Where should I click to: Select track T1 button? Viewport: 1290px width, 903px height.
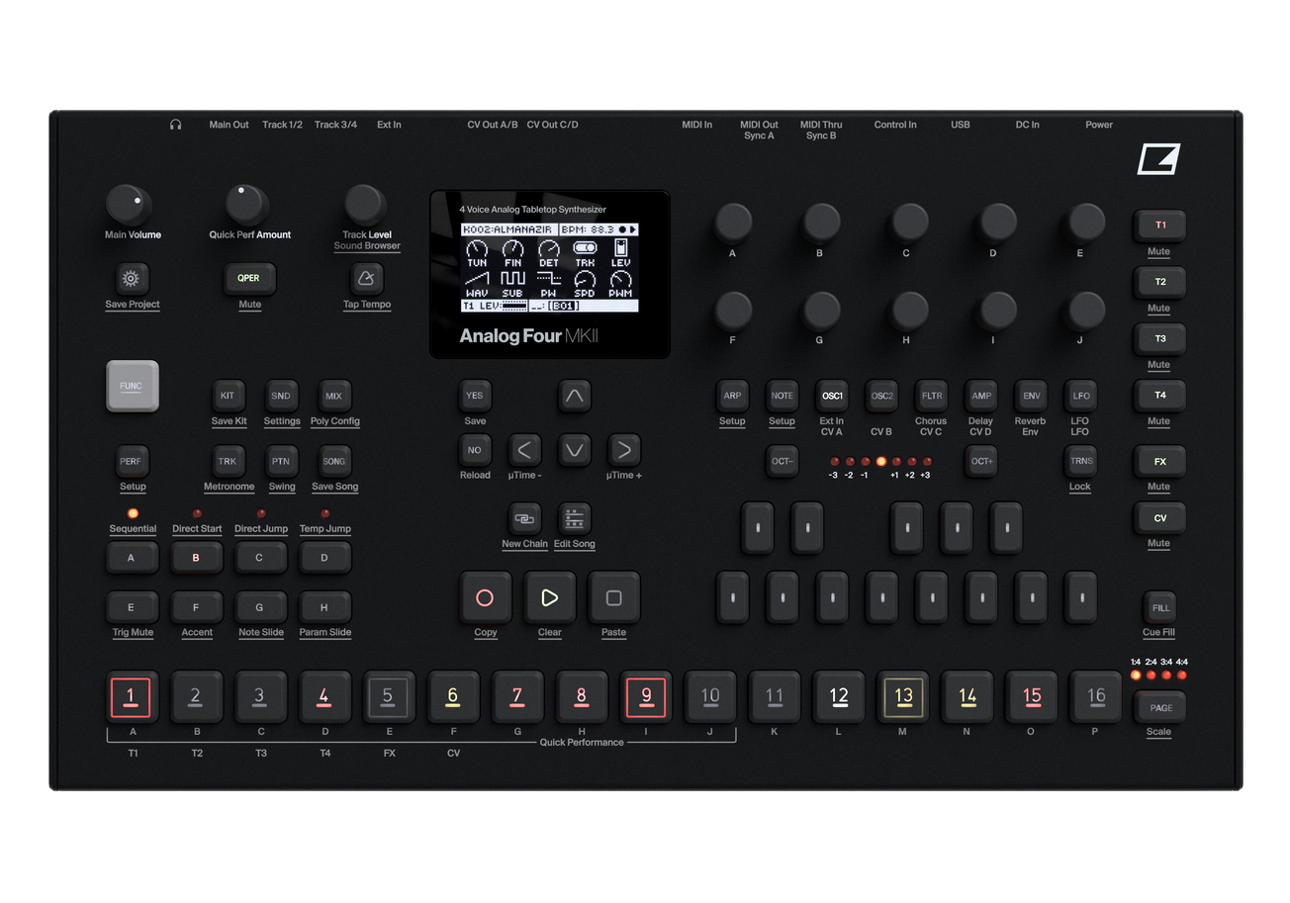click(x=1159, y=226)
